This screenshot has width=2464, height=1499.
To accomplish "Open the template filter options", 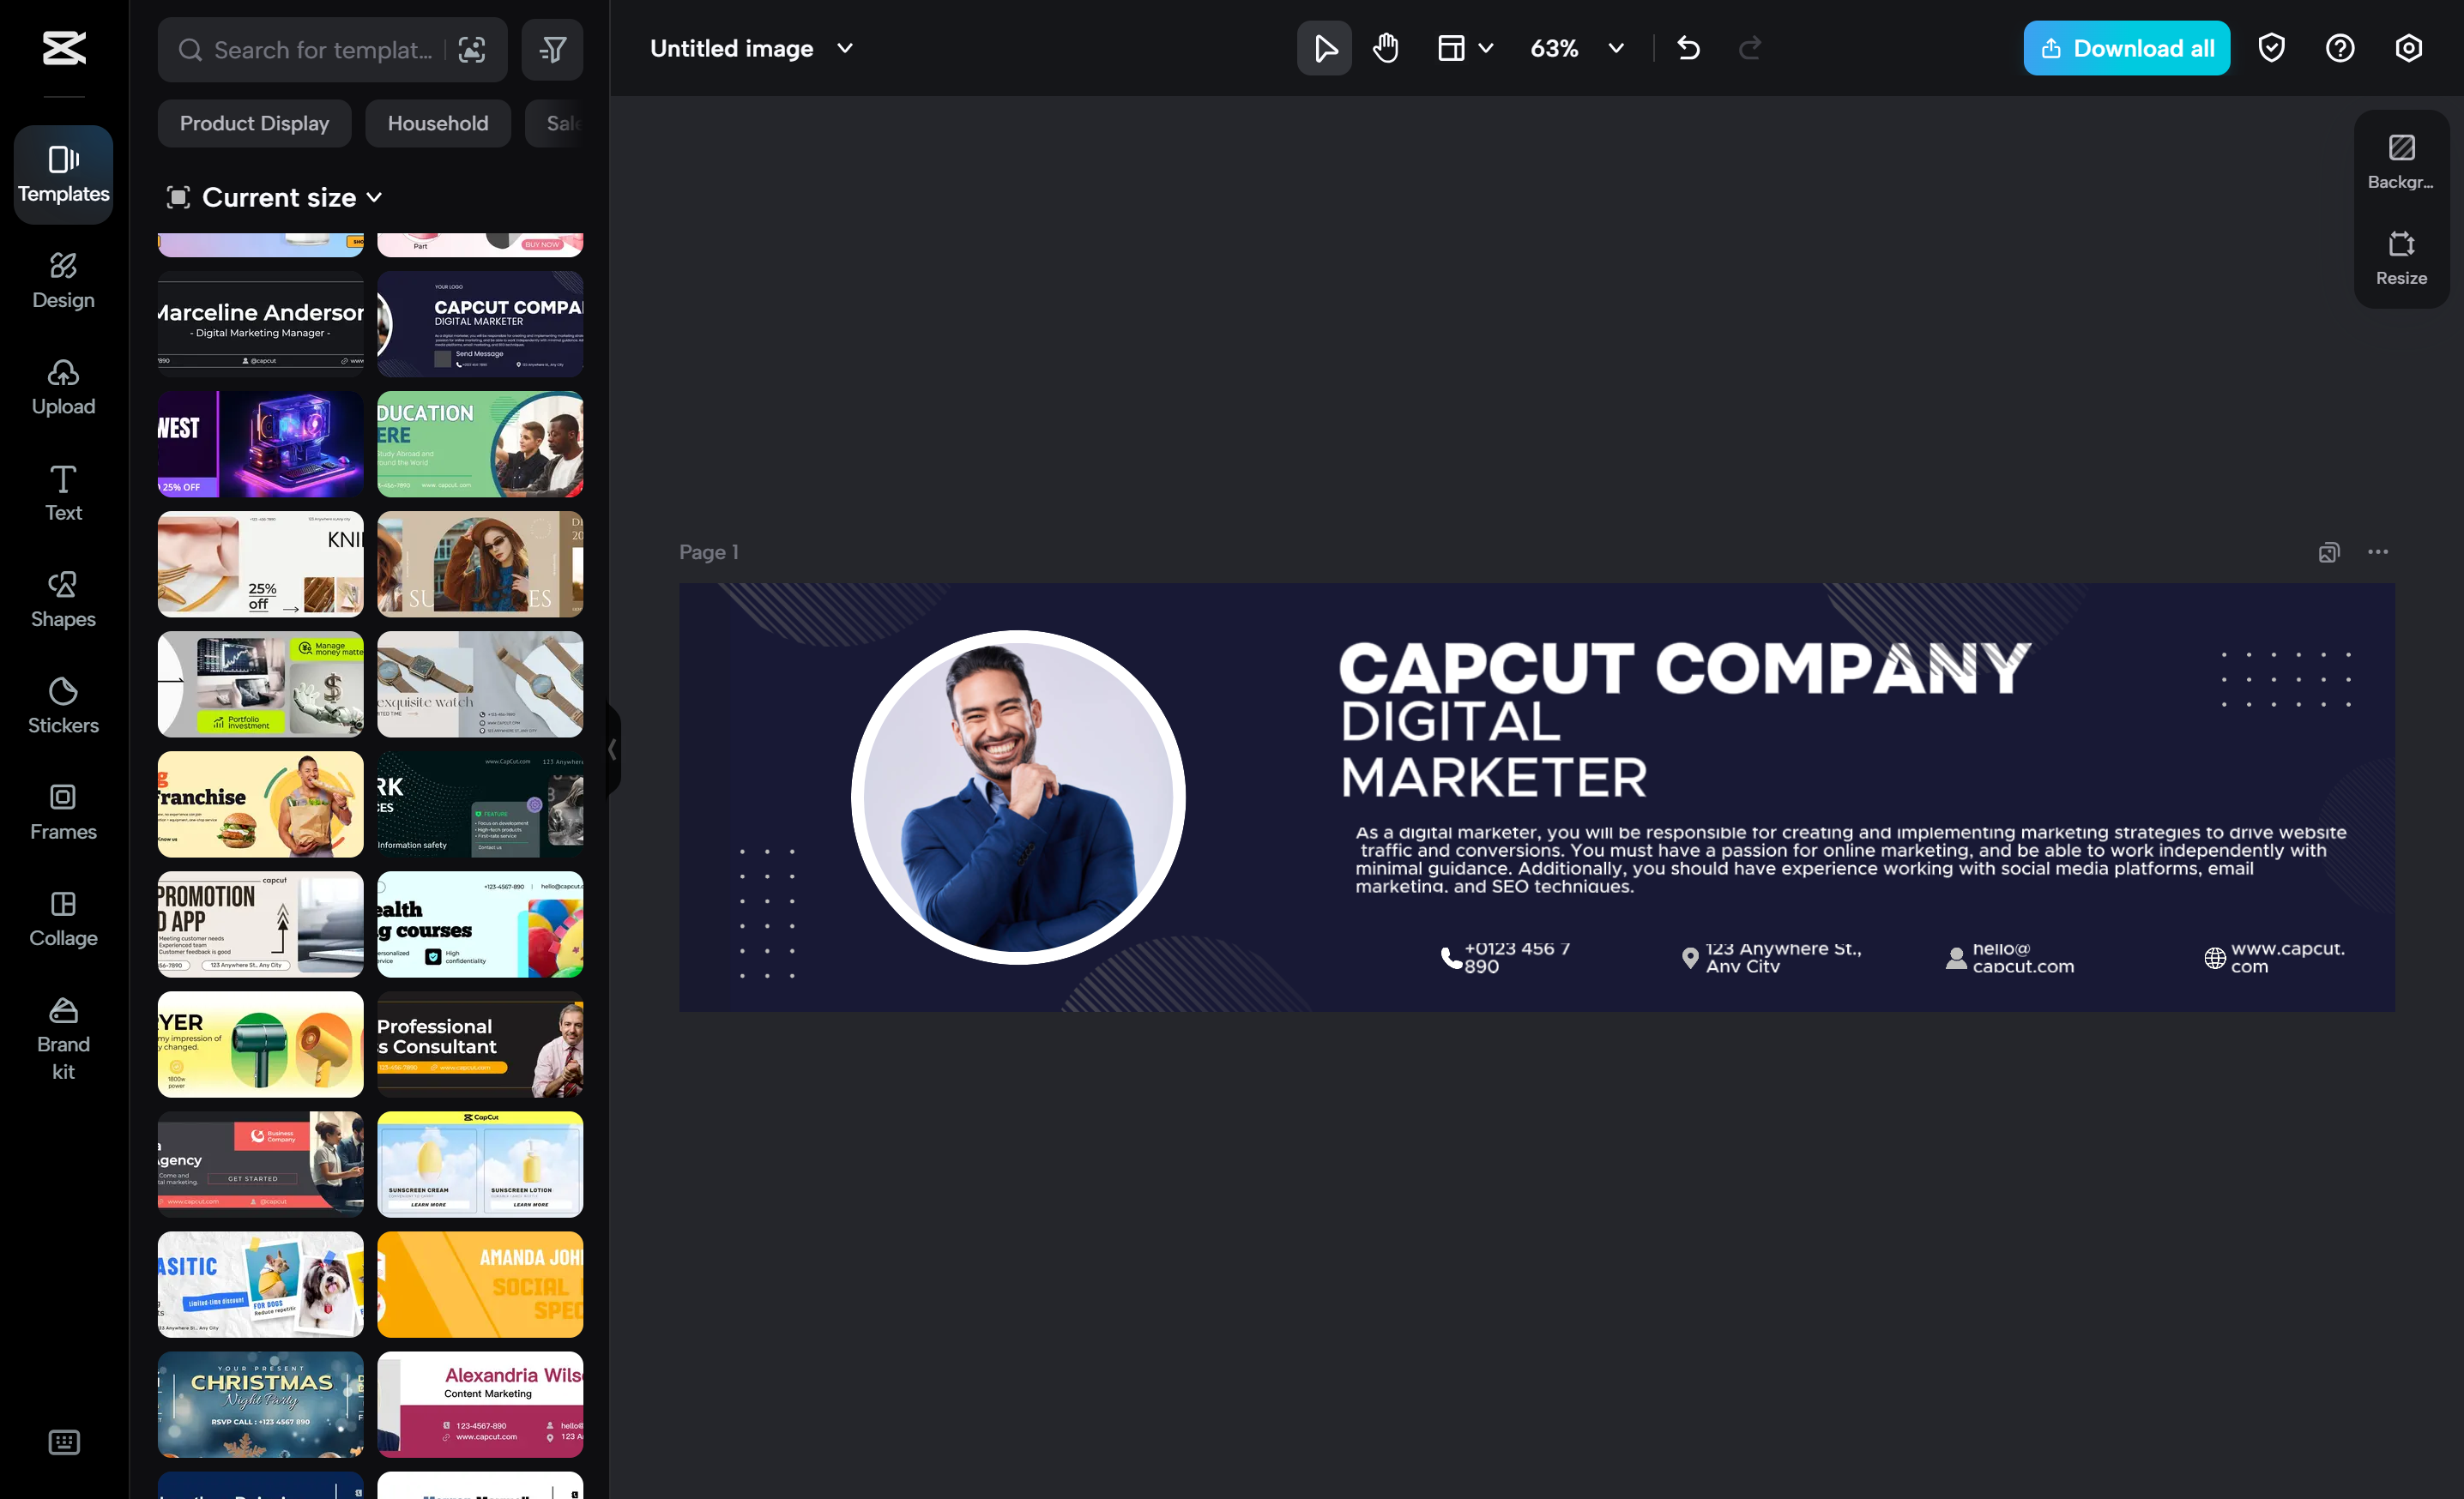I will coord(552,49).
